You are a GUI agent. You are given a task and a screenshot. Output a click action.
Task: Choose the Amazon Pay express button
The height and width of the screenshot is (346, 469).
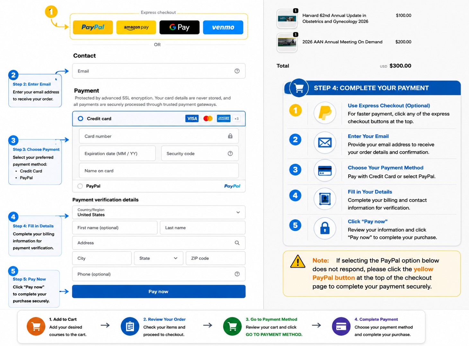pos(136,27)
